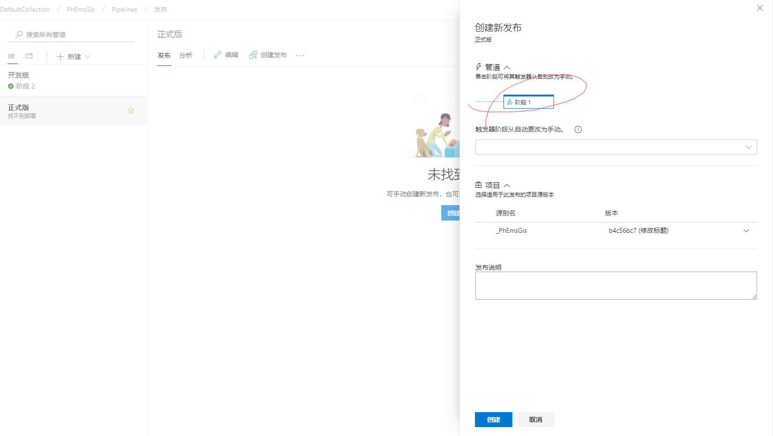Screen dimensions: 773x436
Task: Click the 创建发布 toolbar icon
Action: tap(253, 55)
